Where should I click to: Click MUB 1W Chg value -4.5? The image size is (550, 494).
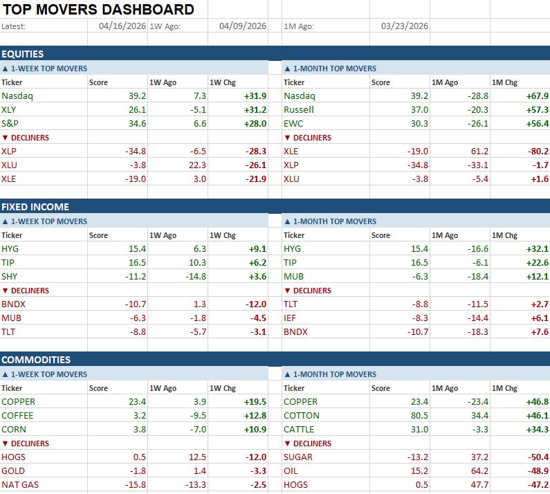(x=238, y=318)
